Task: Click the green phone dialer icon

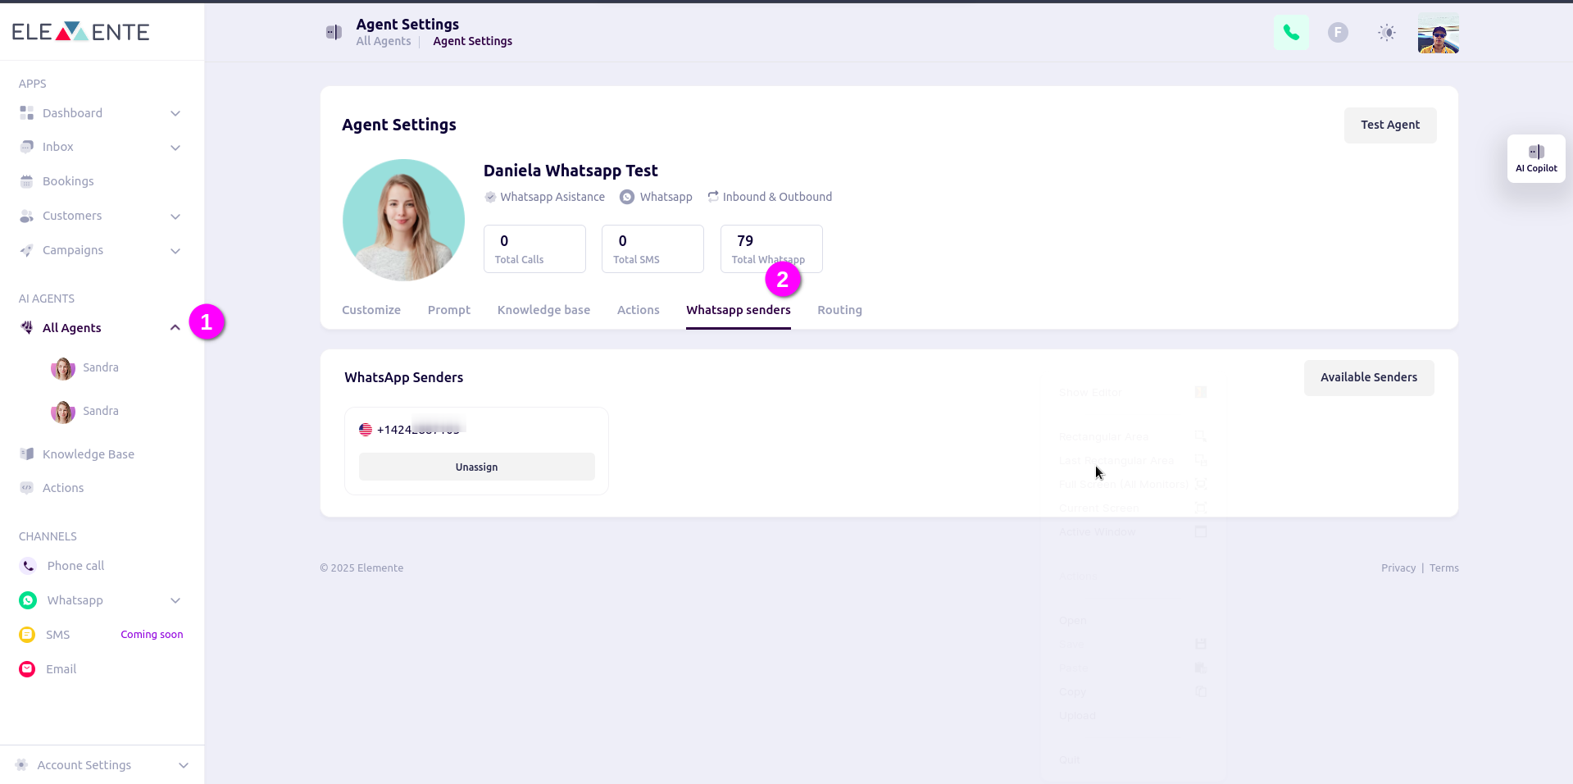Action: [1291, 33]
